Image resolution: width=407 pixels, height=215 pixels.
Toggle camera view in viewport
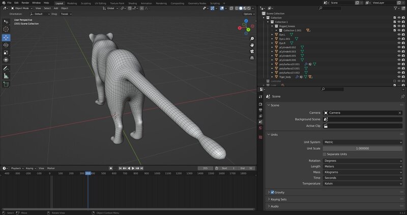coord(252,52)
